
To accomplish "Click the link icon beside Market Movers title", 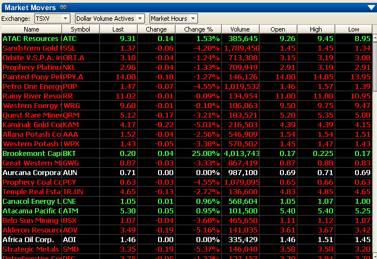I will tap(63, 7).
